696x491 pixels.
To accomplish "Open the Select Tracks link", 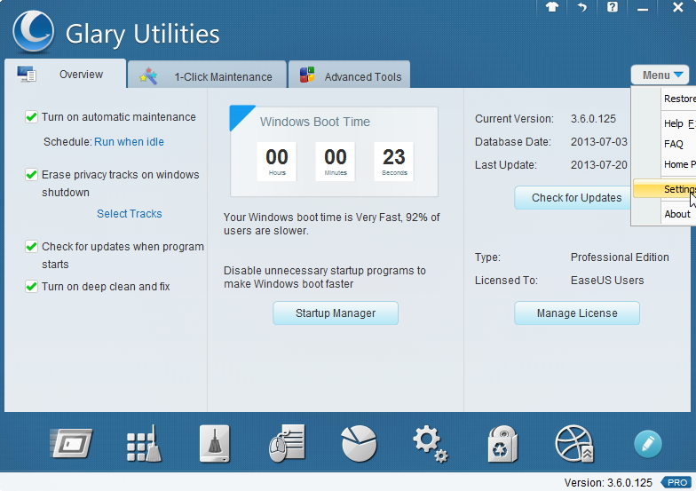I will pos(130,213).
